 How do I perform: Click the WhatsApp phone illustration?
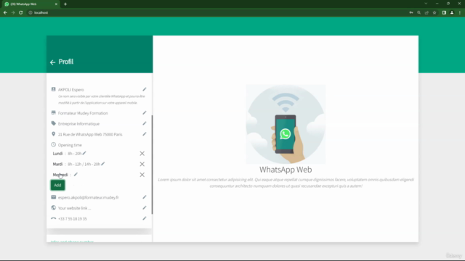click(x=286, y=124)
